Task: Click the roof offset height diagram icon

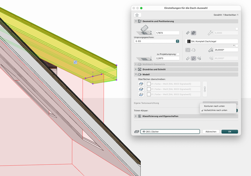Action: point(144,30)
